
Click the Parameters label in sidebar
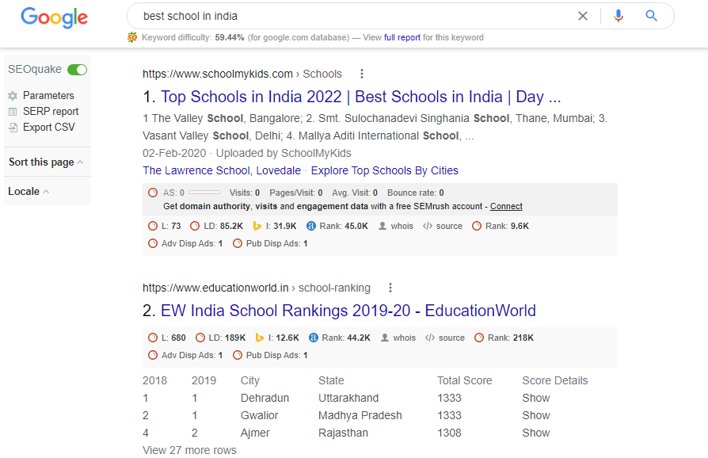tap(48, 96)
